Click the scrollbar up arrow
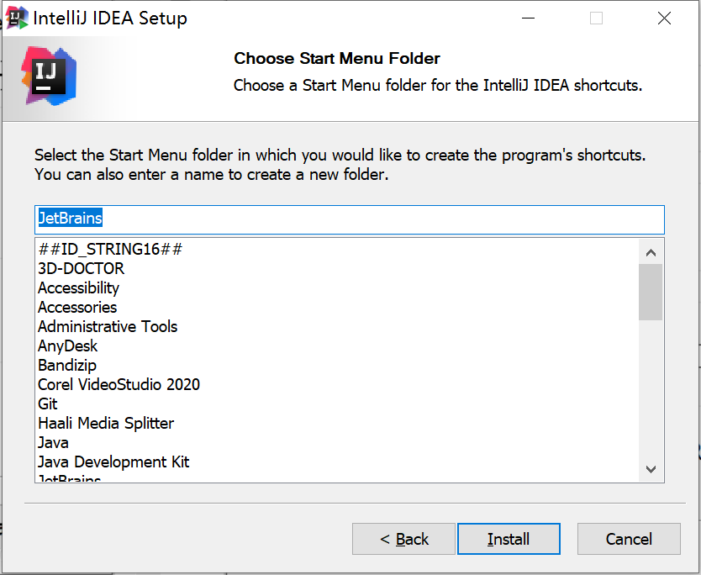The image size is (701, 575). tap(651, 251)
